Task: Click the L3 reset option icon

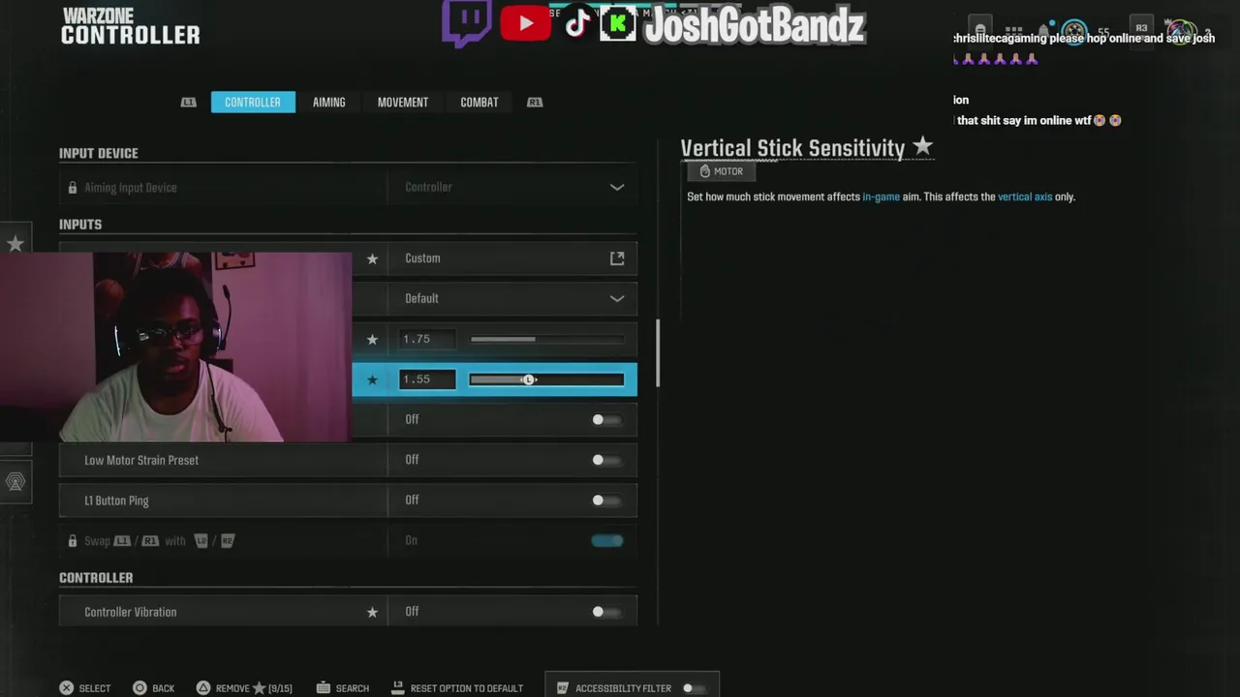Action: point(397,687)
